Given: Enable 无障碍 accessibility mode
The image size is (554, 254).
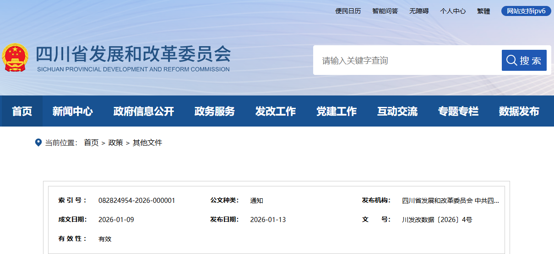Looking at the screenshot, I should [x=419, y=11].
